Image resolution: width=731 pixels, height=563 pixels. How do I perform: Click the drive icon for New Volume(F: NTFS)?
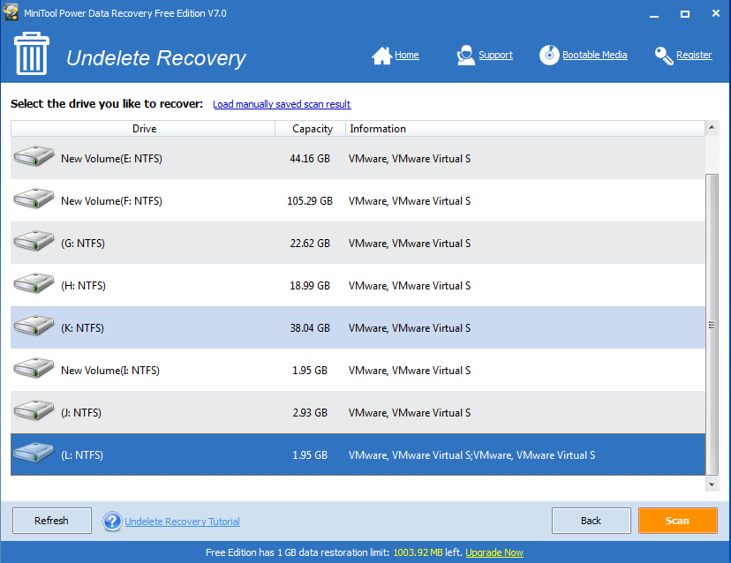pyautogui.click(x=34, y=199)
